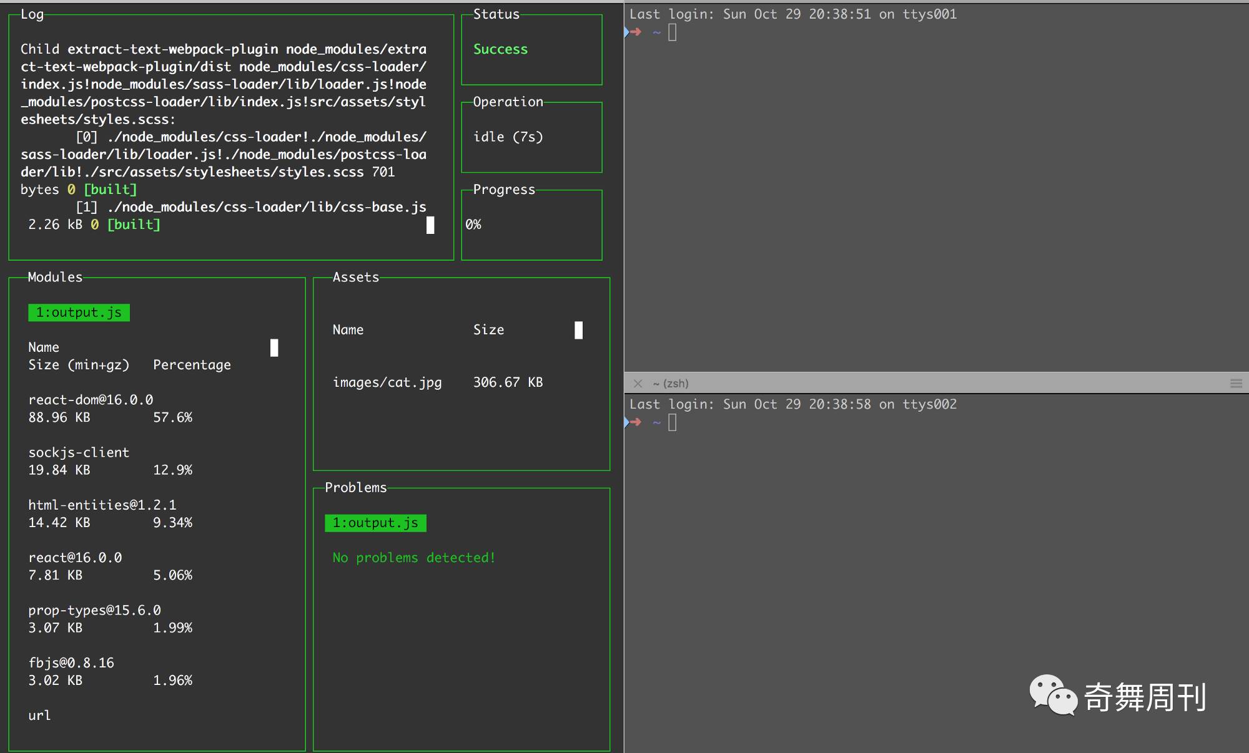The height and width of the screenshot is (753, 1249).
Task: Click the Assets panel Name column header
Action: [347, 329]
